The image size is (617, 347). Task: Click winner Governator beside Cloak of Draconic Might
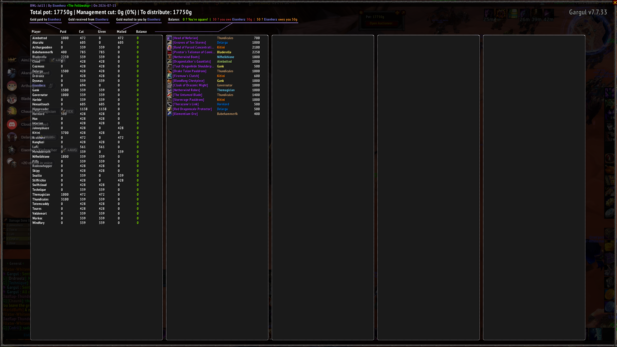[x=225, y=85]
